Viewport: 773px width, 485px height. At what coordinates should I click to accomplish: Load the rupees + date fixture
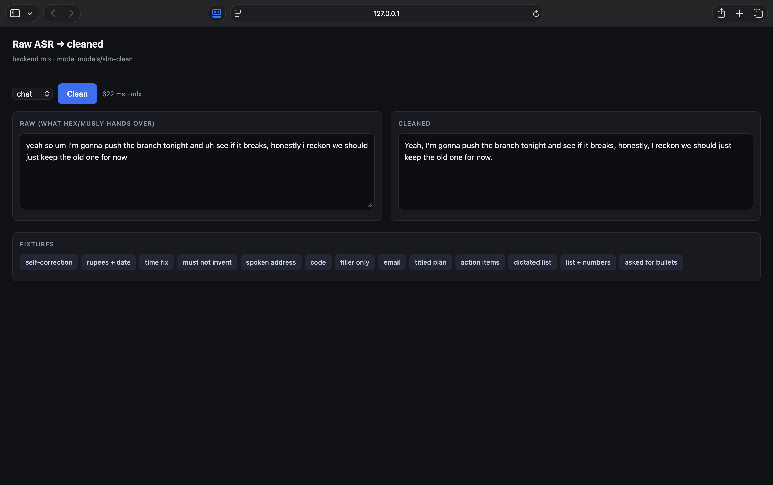click(x=109, y=262)
